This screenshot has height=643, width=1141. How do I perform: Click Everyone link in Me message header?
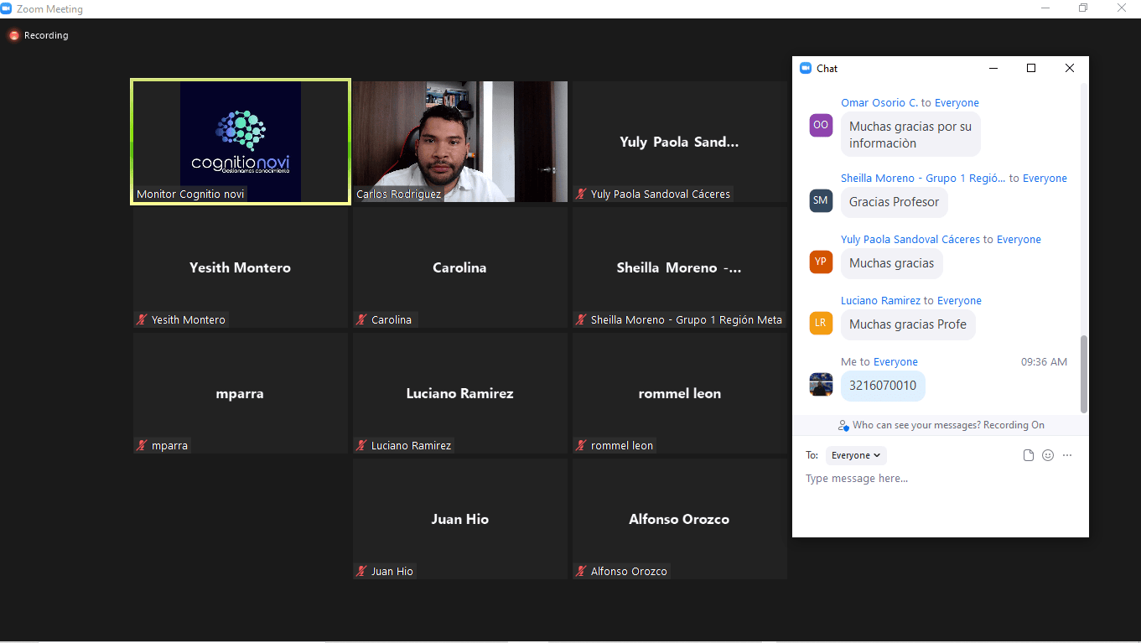click(895, 362)
